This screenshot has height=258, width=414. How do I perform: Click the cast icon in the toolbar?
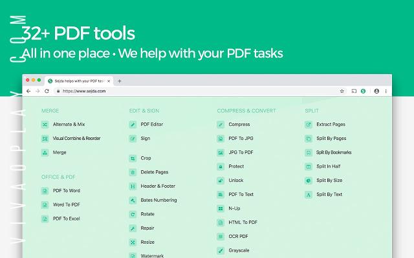pos(354,91)
